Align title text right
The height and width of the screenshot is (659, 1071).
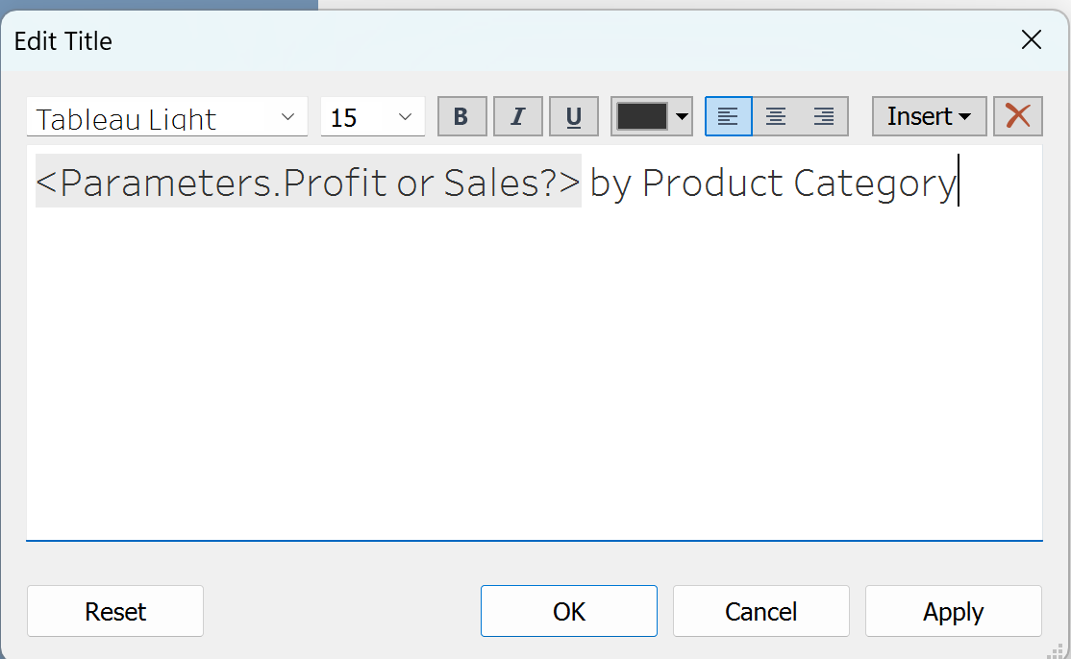[x=824, y=117]
